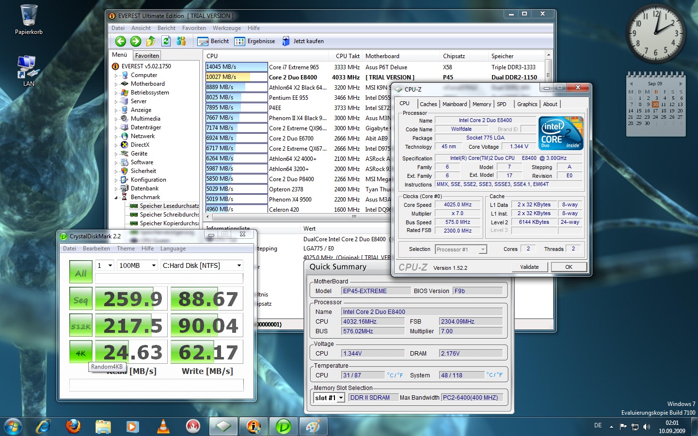
Task: Click the Ergebnisse toolbar button
Action: [255, 42]
